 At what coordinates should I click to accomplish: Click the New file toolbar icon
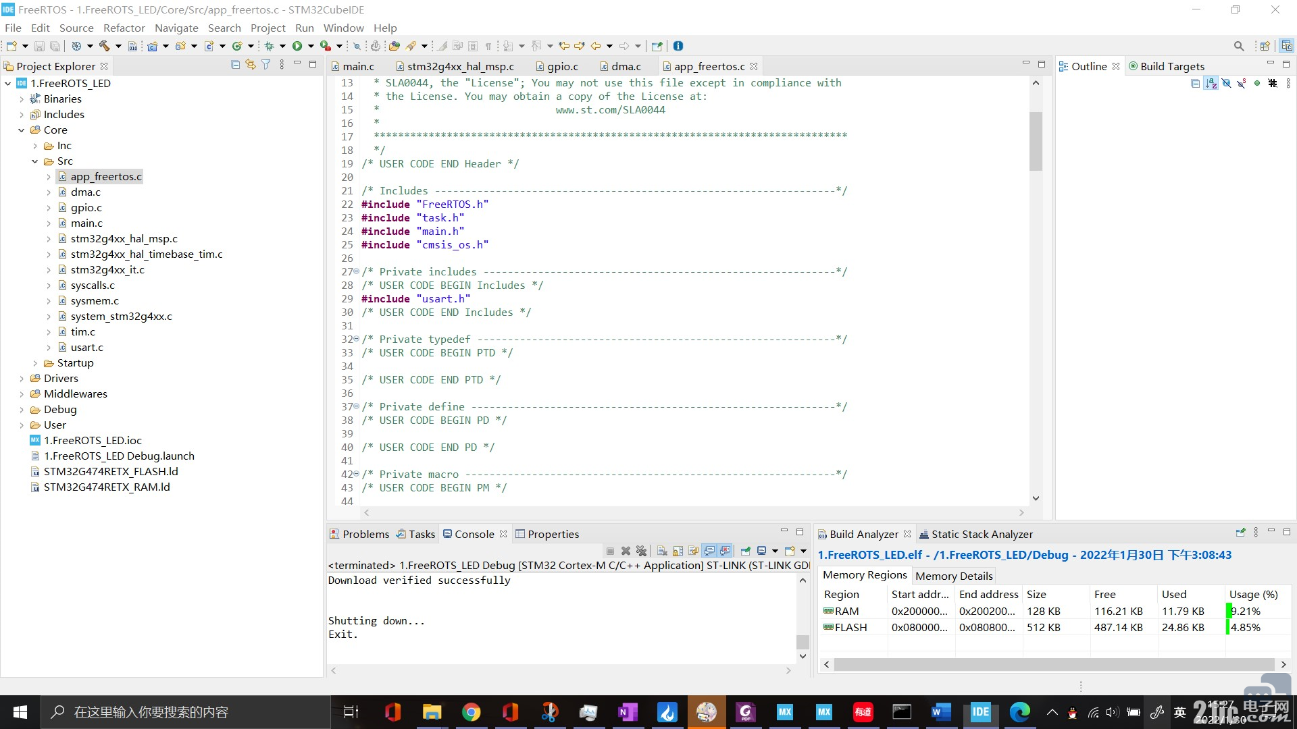[11, 46]
